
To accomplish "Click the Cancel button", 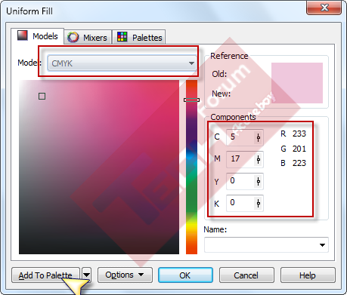I will pos(246,275).
